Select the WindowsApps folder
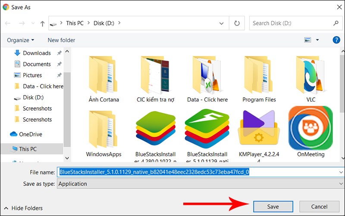The image size is (345, 216). pyautogui.click(x=103, y=134)
